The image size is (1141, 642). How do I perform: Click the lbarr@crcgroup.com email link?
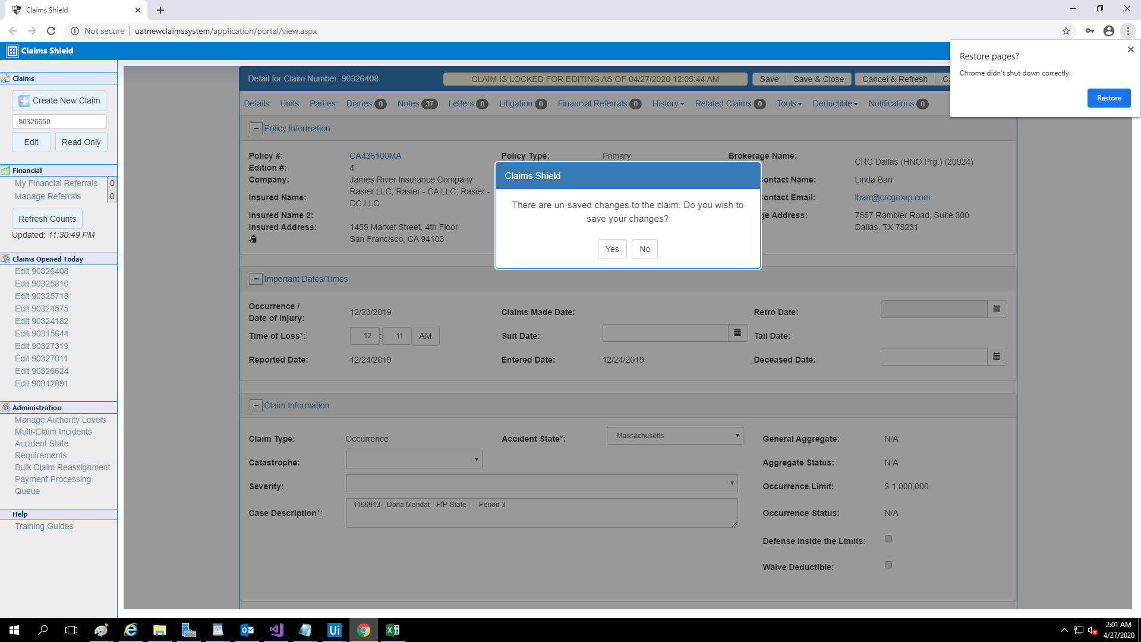pos(893,197)
